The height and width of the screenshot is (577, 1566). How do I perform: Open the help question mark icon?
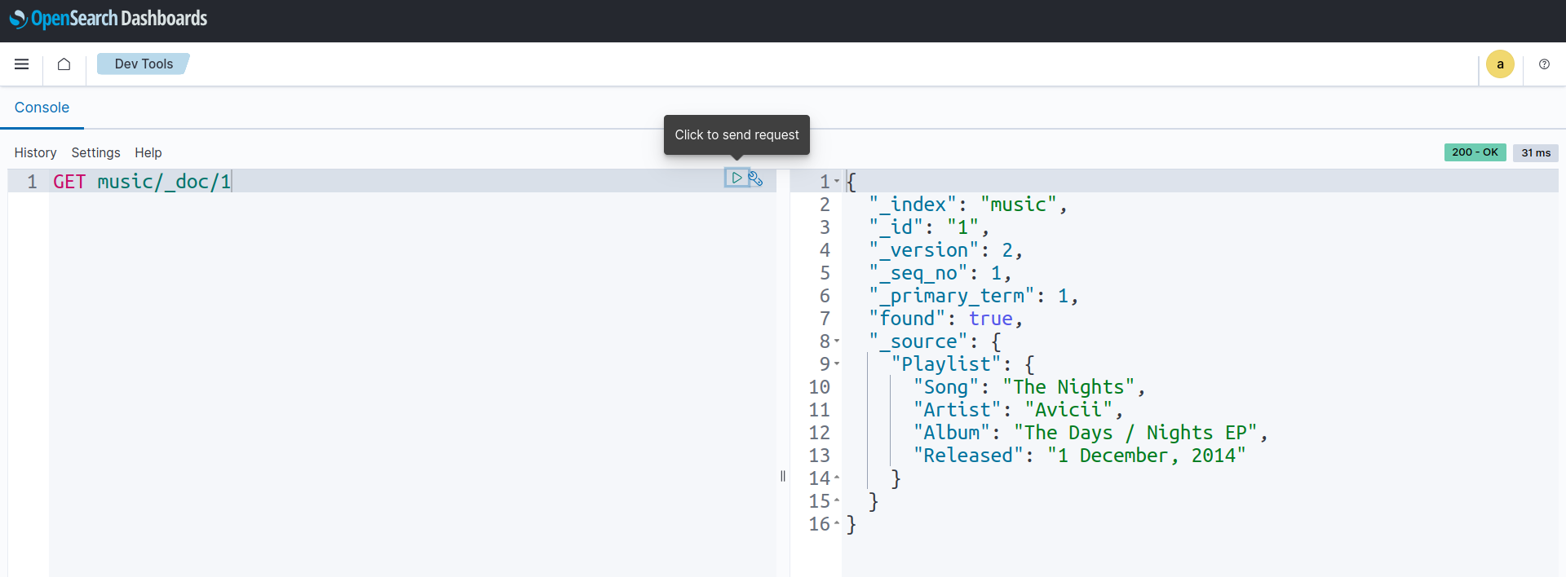click(x=1544, y=64)
